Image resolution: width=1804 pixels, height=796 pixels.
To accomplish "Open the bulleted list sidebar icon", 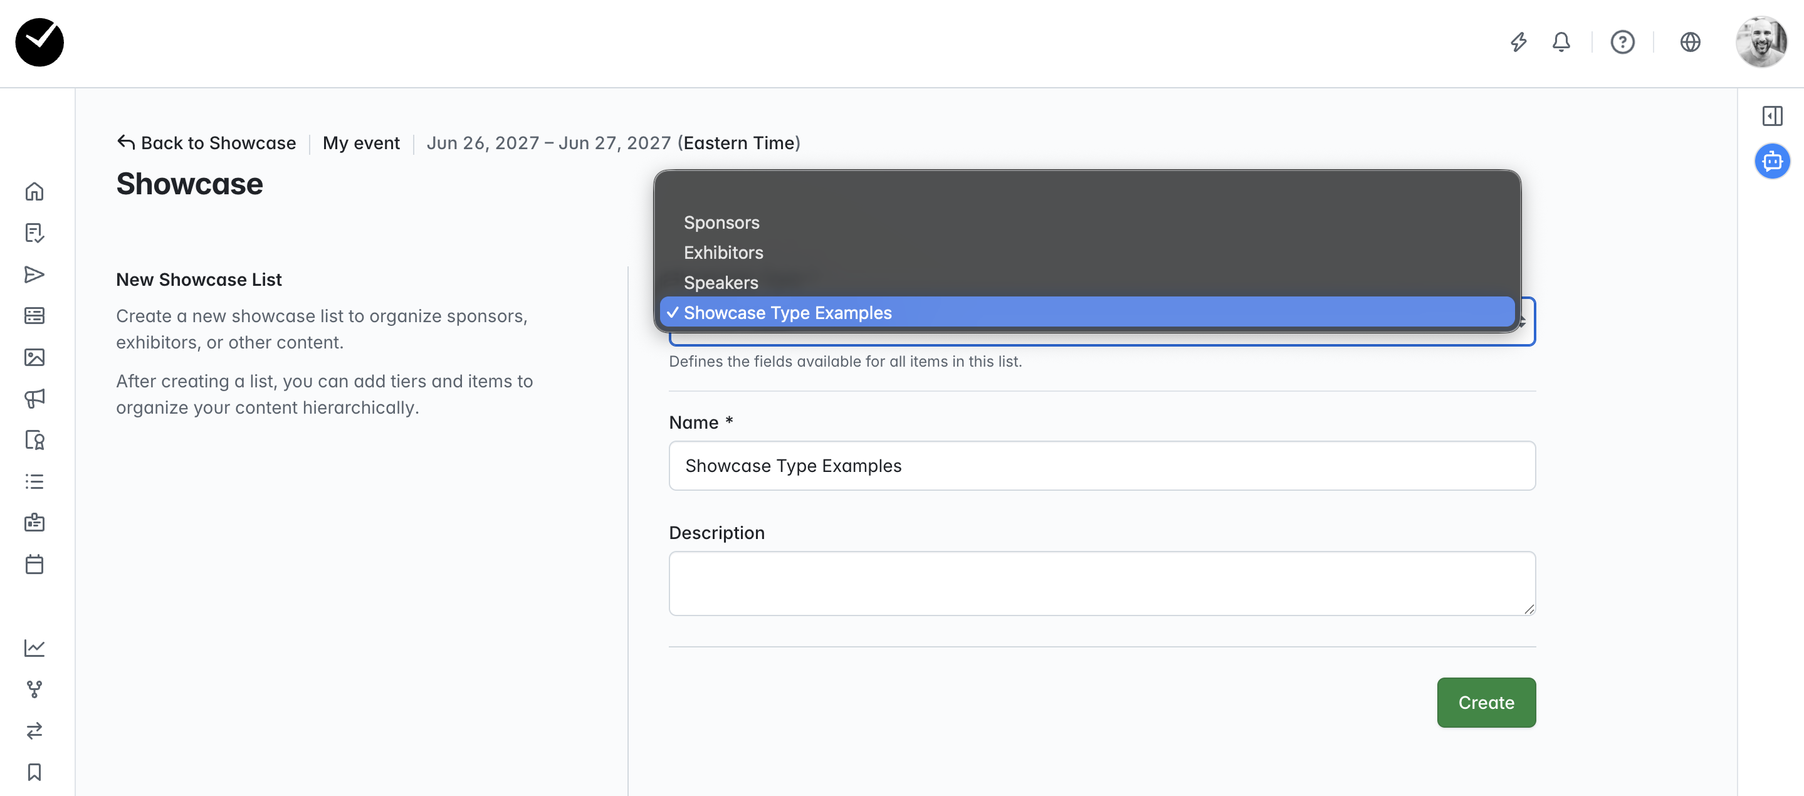I will (34, 481).
